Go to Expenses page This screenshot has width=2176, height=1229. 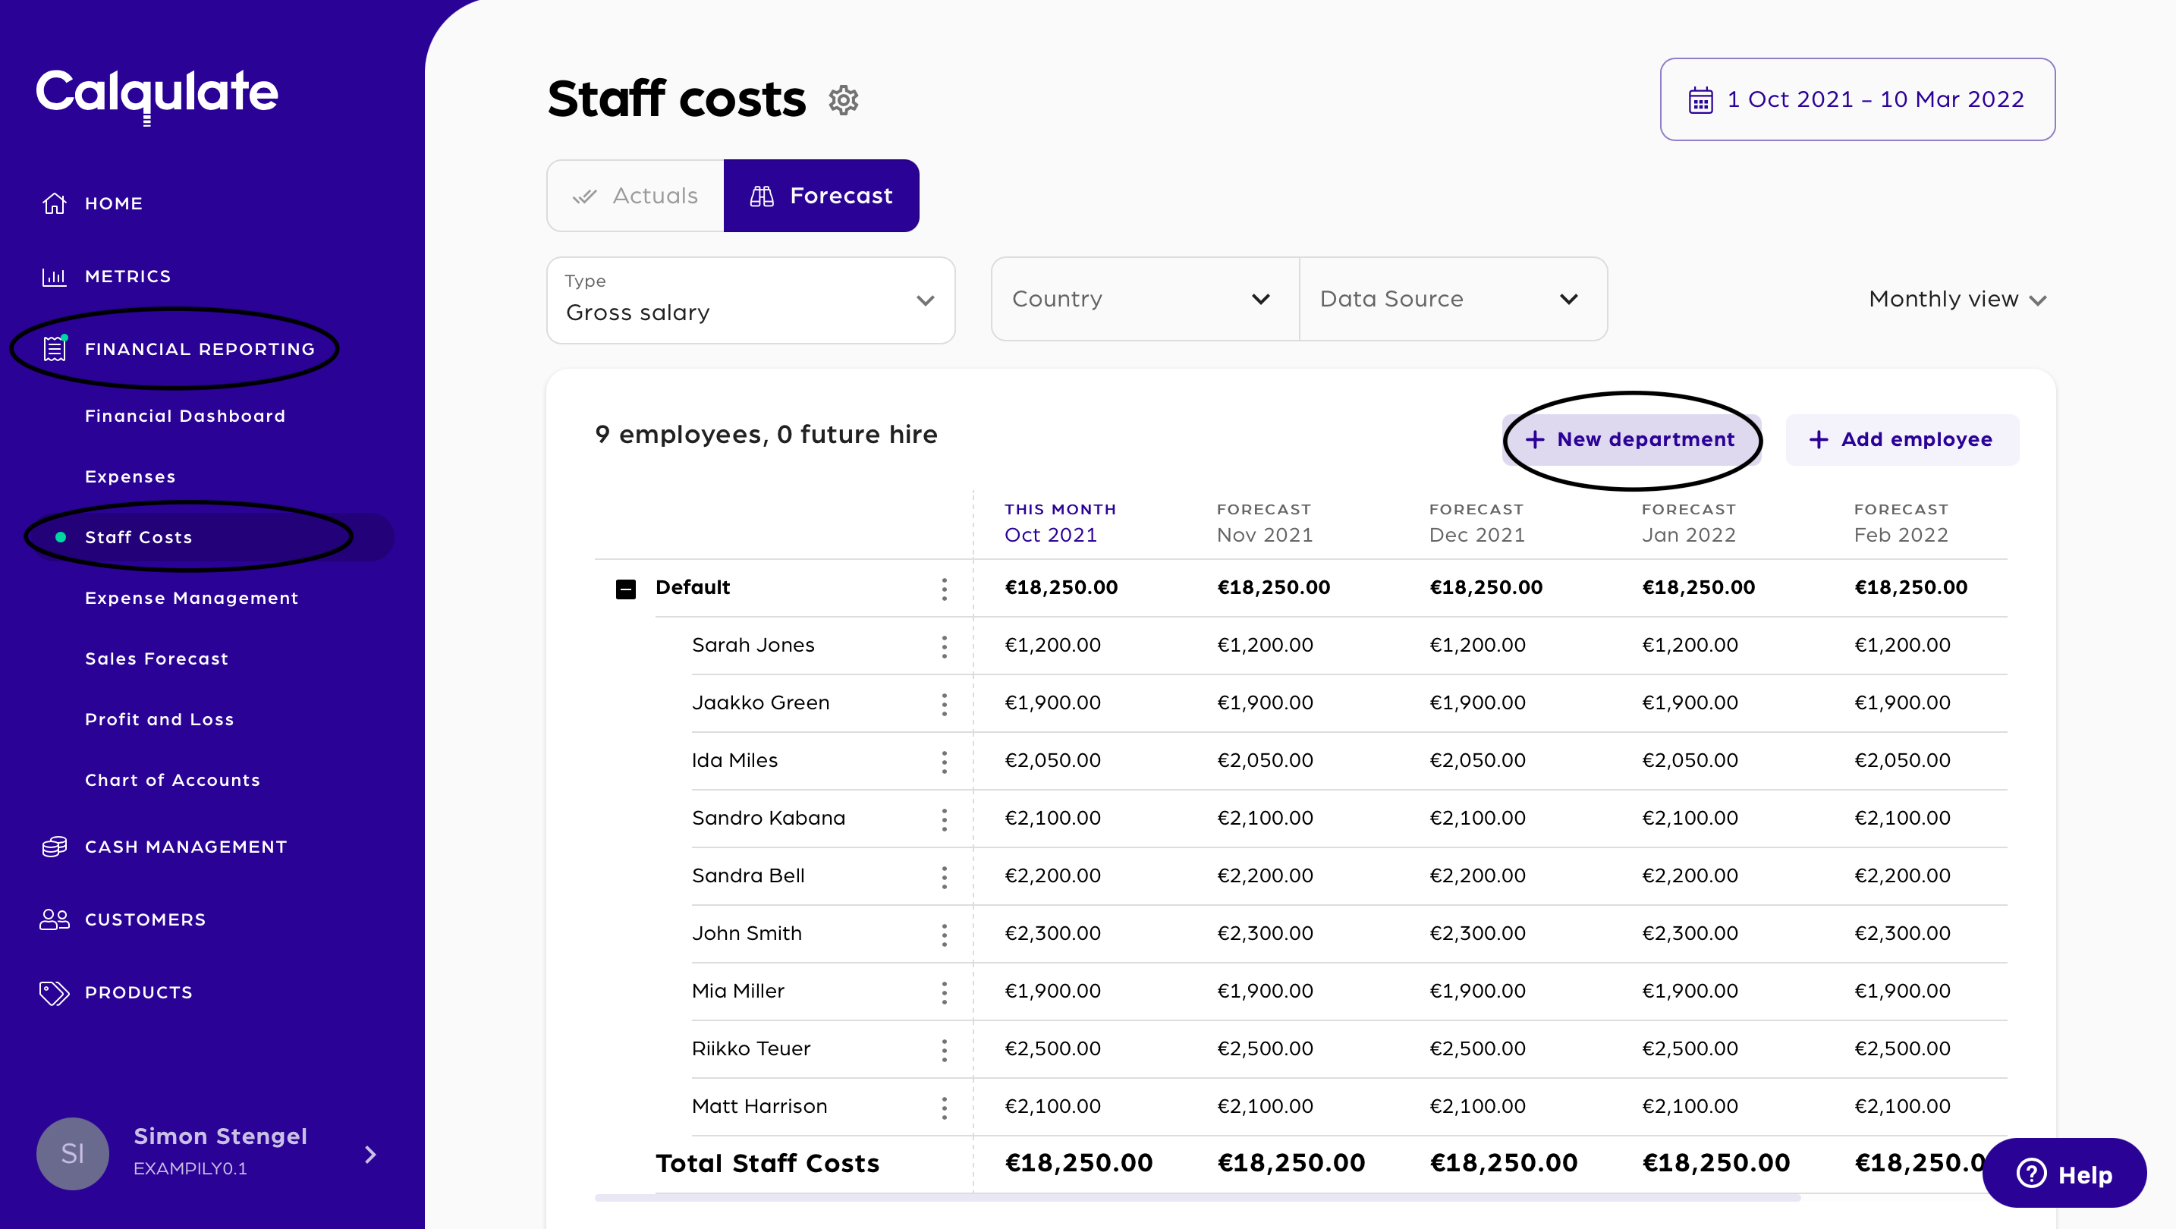(x=130, y=476)
